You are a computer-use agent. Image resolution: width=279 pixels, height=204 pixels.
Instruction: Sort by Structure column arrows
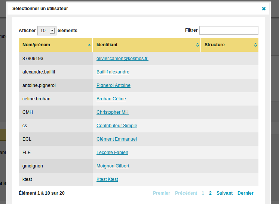255,45
